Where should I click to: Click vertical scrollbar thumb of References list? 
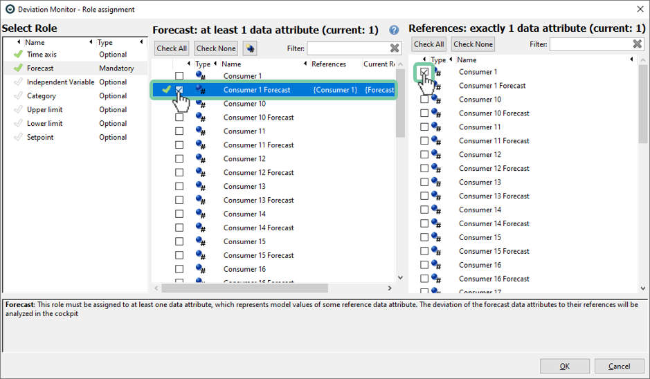tap(642, 104)
